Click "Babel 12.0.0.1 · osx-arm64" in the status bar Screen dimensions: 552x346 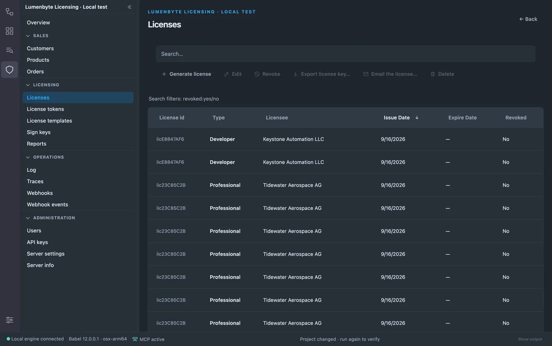pos(98,339)
